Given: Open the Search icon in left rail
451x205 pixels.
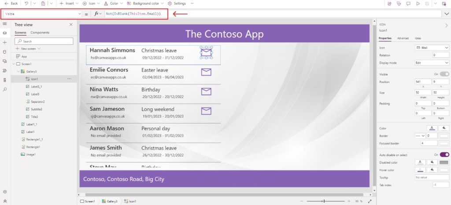Looking at the screenshot, I should [4, 90].
